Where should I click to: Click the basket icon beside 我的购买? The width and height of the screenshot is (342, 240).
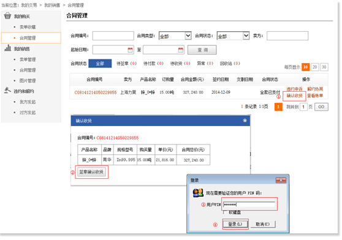(7, 16)
